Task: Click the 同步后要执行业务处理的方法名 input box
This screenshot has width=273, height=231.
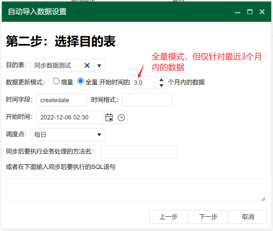Action: pos(139,152)
